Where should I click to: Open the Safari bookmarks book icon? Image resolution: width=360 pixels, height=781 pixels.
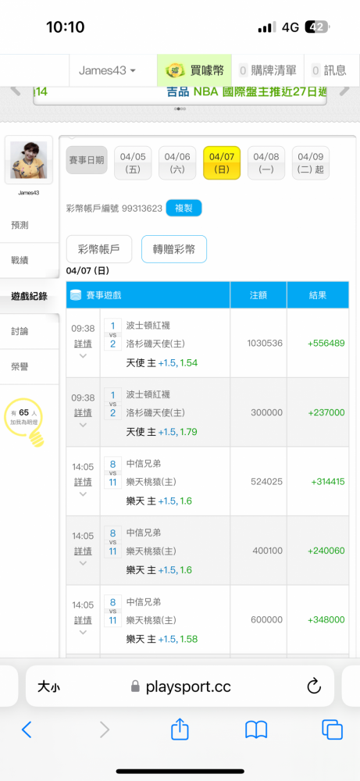256,729
